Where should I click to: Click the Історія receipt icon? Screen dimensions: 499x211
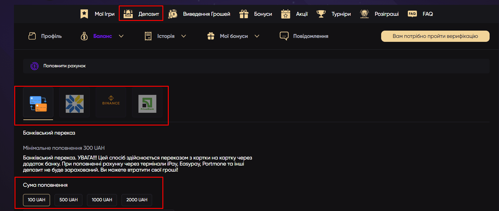click(x=148, y=36)
